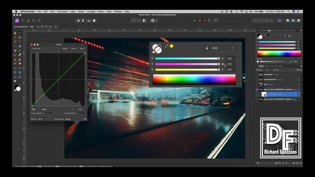Click the colour picker eyedropper in Color panel
Image resolution: width=315 pixels, height=177 pixels.
pyautogui.click(x=265, y=35)
